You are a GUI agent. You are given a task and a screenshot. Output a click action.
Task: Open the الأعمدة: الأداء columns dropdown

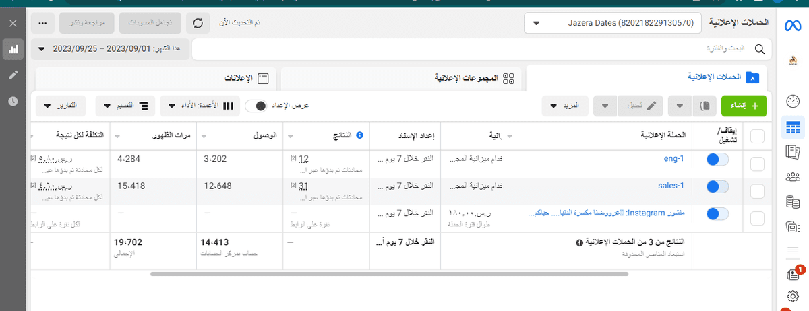pyautogui.click(x=200, y=106)
